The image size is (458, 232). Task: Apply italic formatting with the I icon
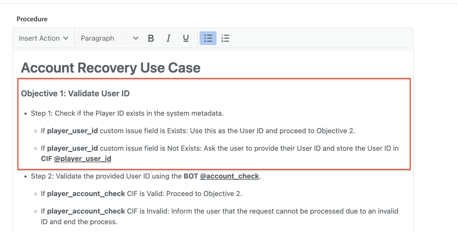coord(168,38)
